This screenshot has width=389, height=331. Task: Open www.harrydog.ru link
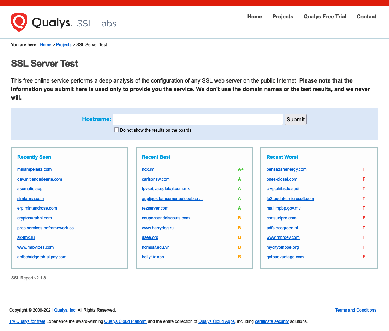pyautogui.click(x=158, y=228)
